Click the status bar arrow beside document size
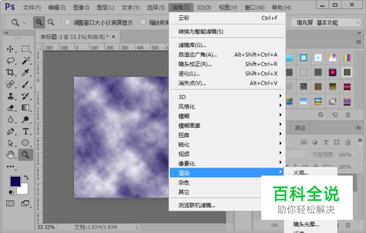 [x=137, y=227]
